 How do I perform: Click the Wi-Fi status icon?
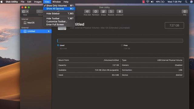(148, 2)
